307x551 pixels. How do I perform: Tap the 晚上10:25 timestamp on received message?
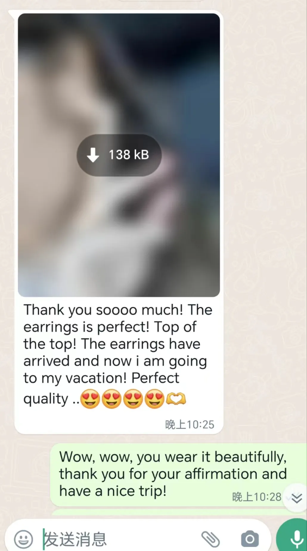(x=190, y=425)
